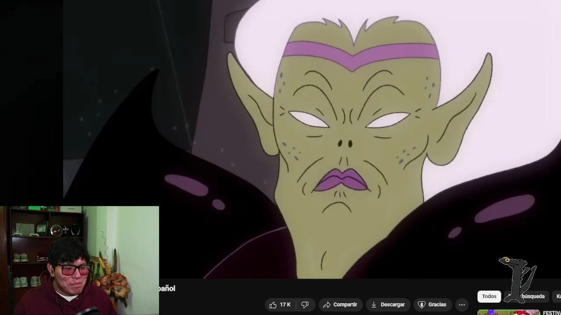Open the FESTIV recommended video thumbnail
561x315 pixels.
tap(508, 312)
